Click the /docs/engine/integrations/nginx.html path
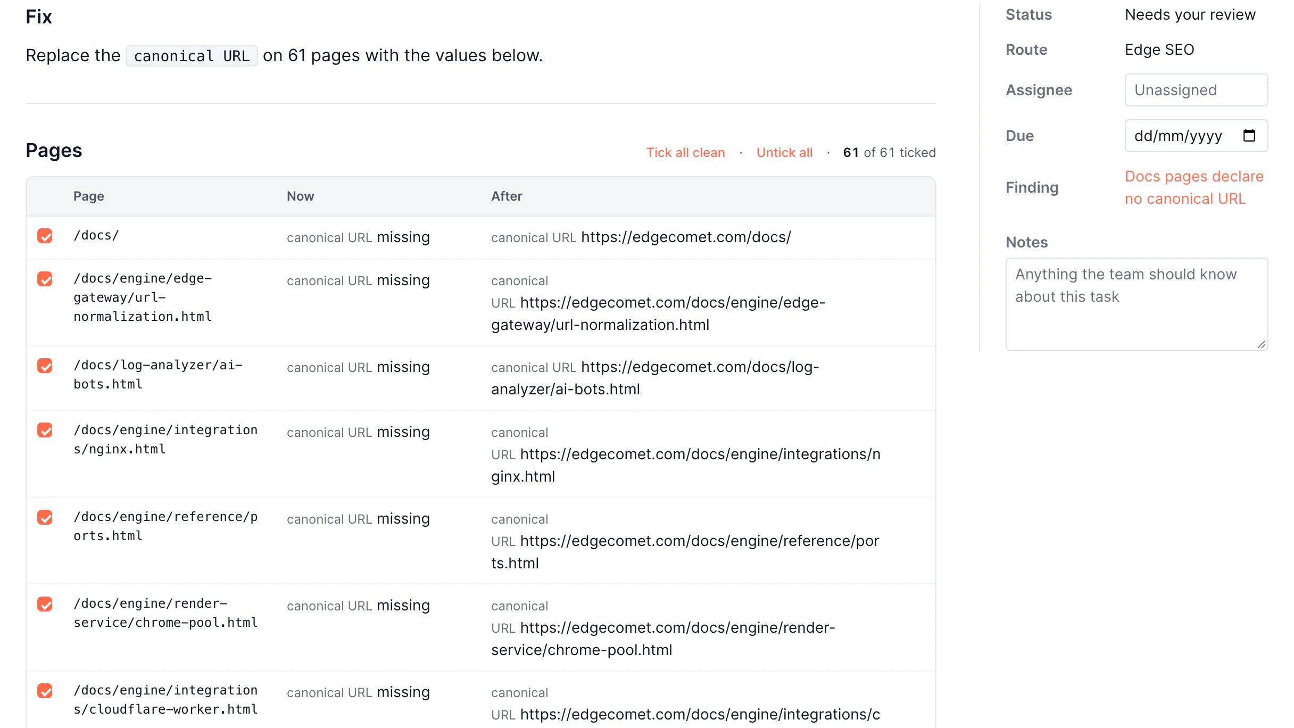 (x=165, y=440)
